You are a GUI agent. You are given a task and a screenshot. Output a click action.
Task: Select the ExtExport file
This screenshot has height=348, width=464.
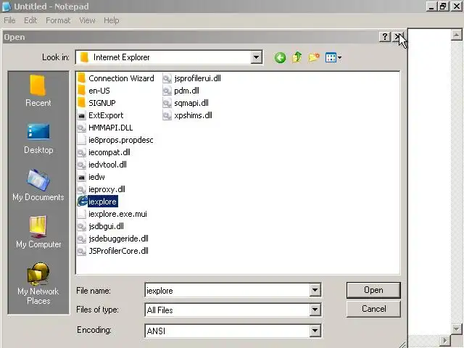(x=100, y=115)
